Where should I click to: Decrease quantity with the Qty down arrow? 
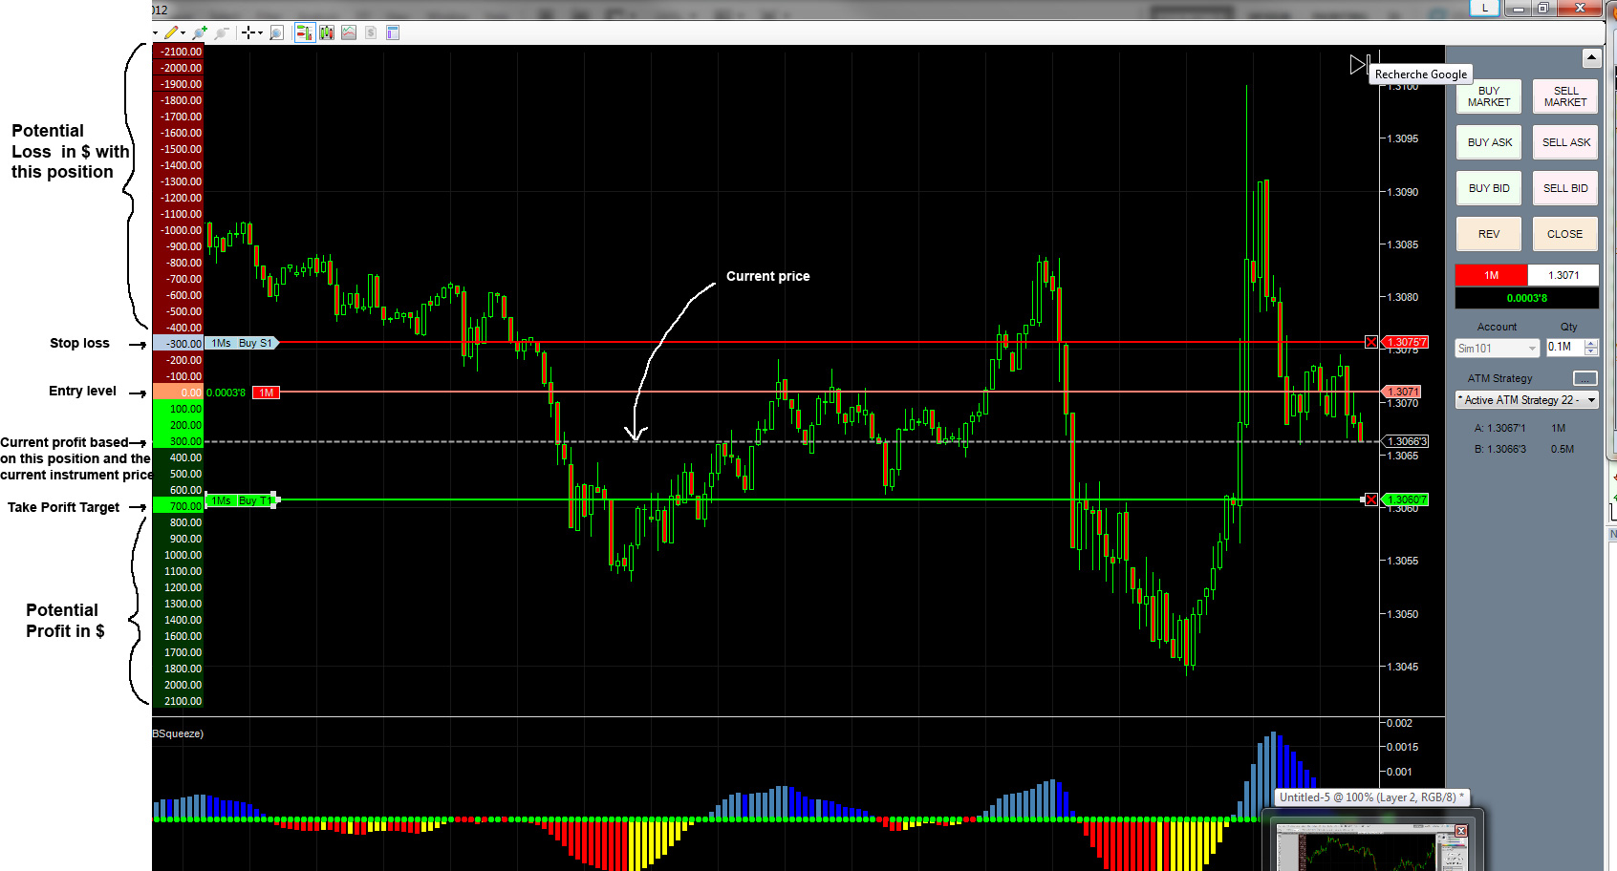[1591, 352]
